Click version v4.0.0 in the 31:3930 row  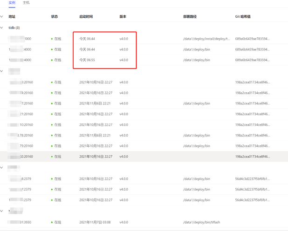click(x=124, y=222)
